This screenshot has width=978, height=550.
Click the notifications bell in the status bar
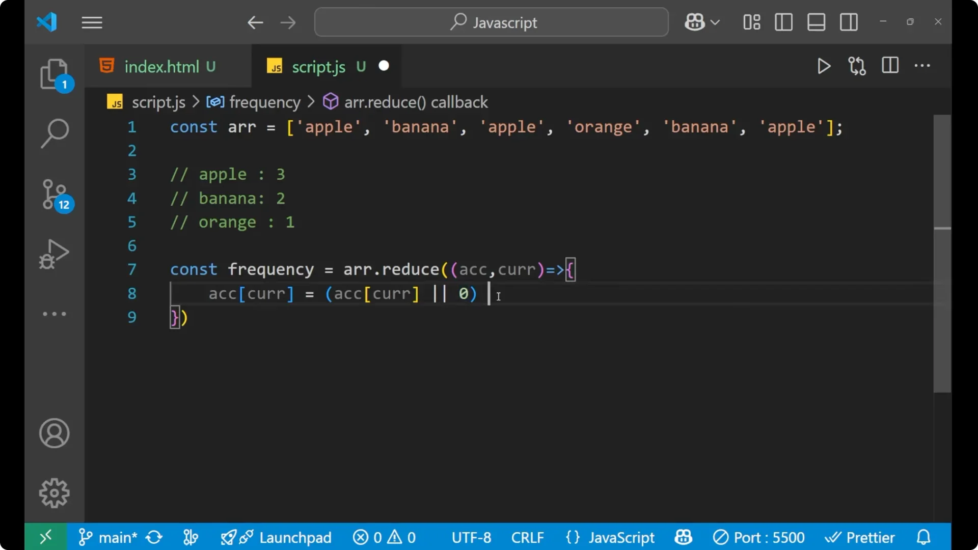pos(923,537)
